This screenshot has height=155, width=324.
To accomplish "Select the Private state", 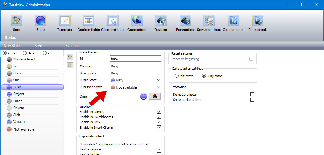I will pos(32,108).
